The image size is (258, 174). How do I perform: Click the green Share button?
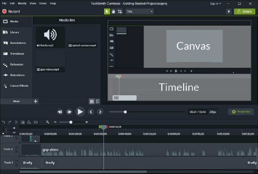click(x=245, y=11)
